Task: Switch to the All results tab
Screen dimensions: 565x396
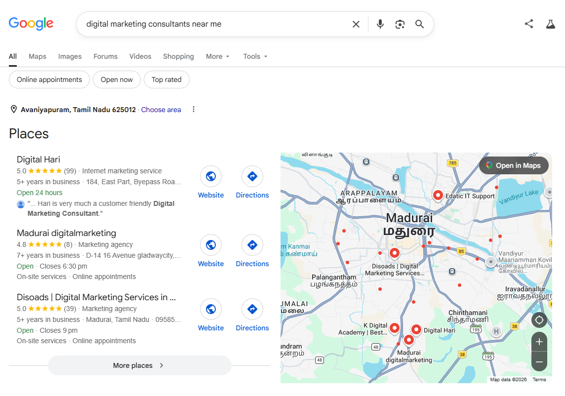Action: pos(13,57)
